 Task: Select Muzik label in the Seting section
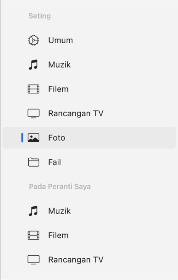(59, 64)
